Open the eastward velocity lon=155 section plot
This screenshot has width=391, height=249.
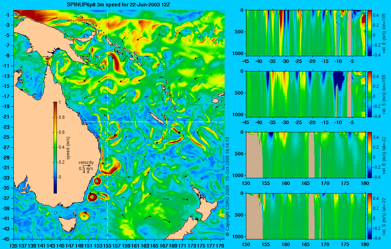coord(306,33)
